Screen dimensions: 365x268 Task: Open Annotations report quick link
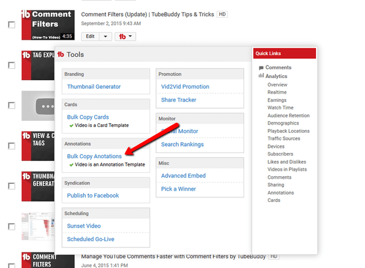pyautogui.click(x=281, y=193)
